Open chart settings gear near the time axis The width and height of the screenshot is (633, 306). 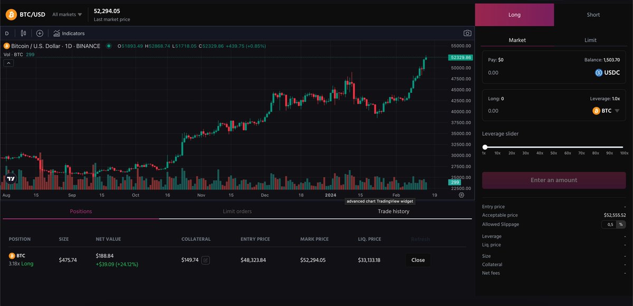point(462,195)
